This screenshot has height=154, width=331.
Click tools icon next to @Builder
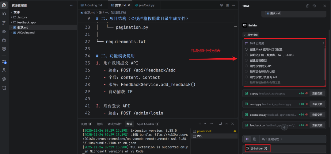(266, 148)
